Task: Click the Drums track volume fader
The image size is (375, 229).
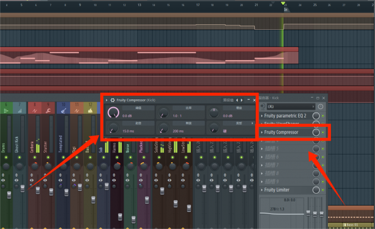Action: pyautogui.click(x=9, y=195)
